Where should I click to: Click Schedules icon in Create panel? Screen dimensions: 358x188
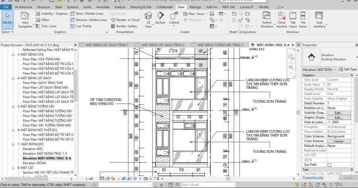click(221, 14)
